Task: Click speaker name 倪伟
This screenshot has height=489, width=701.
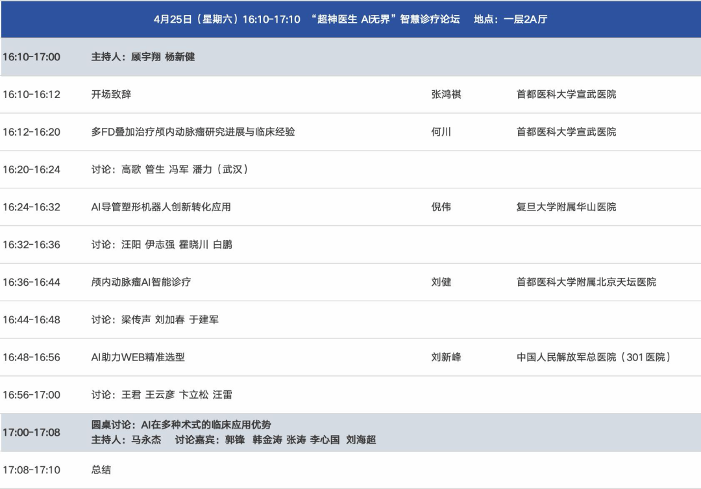Action: click(441, 207)
